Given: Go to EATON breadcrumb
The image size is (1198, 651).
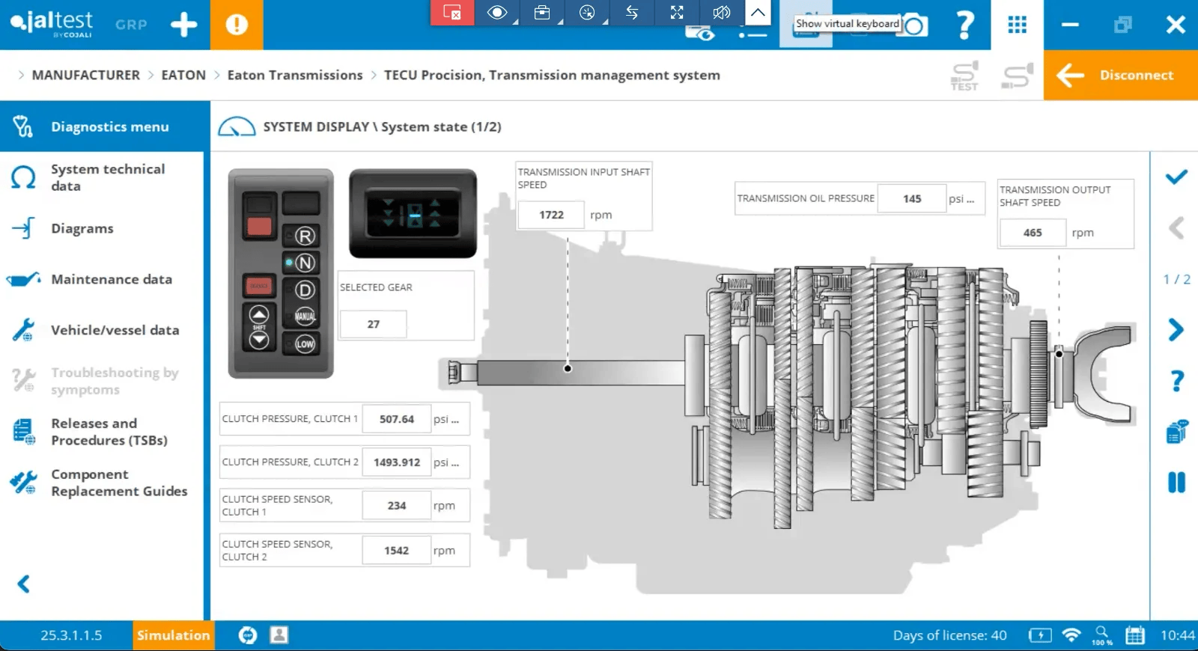Looking at the screenshot, I should tap(183, 75).
